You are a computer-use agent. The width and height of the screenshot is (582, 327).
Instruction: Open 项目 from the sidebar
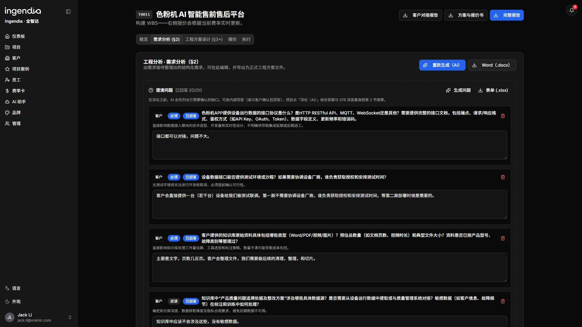pyautogui.click(x=39, y=47)
